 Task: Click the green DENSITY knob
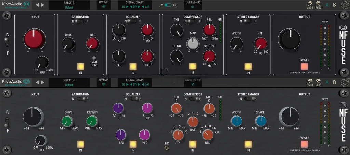(x=92, y=121)
